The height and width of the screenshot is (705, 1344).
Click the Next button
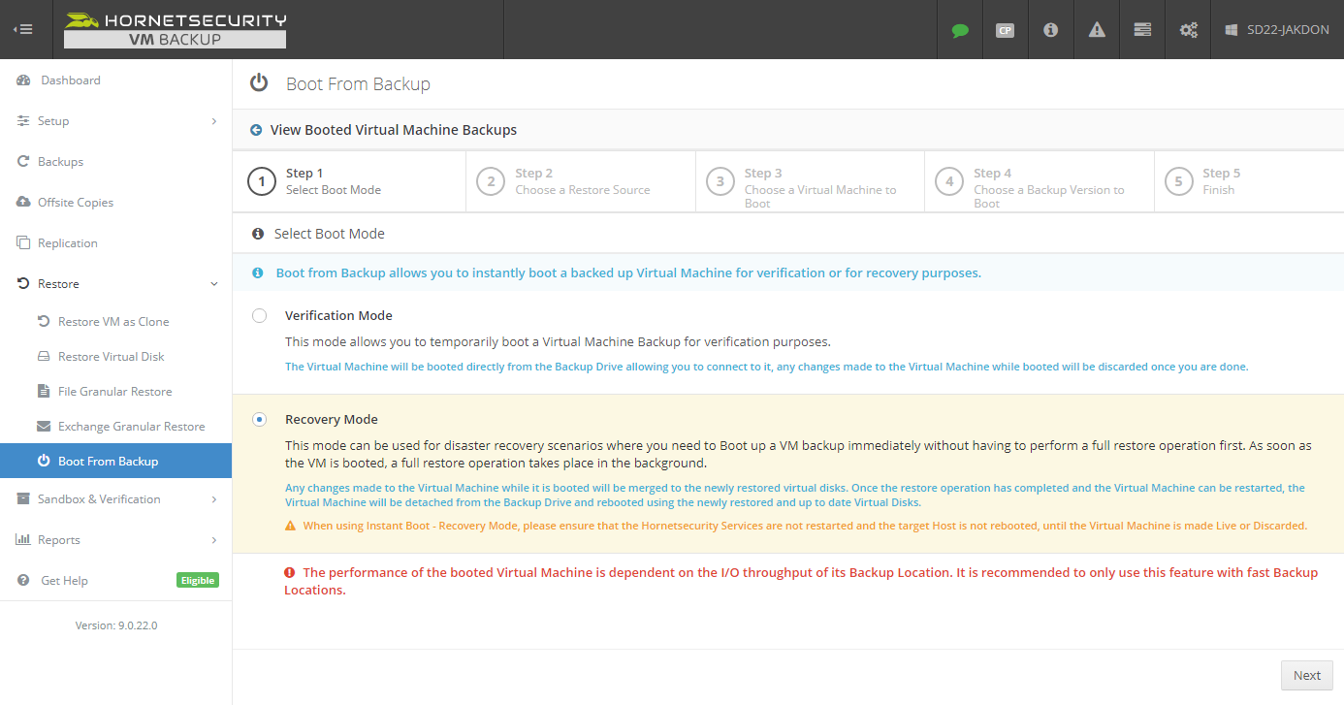[1306, 675]
